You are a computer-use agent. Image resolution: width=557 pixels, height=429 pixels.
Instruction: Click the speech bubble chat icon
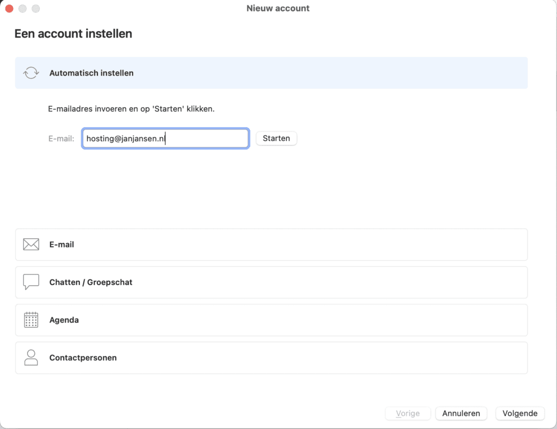coord(31,282)
